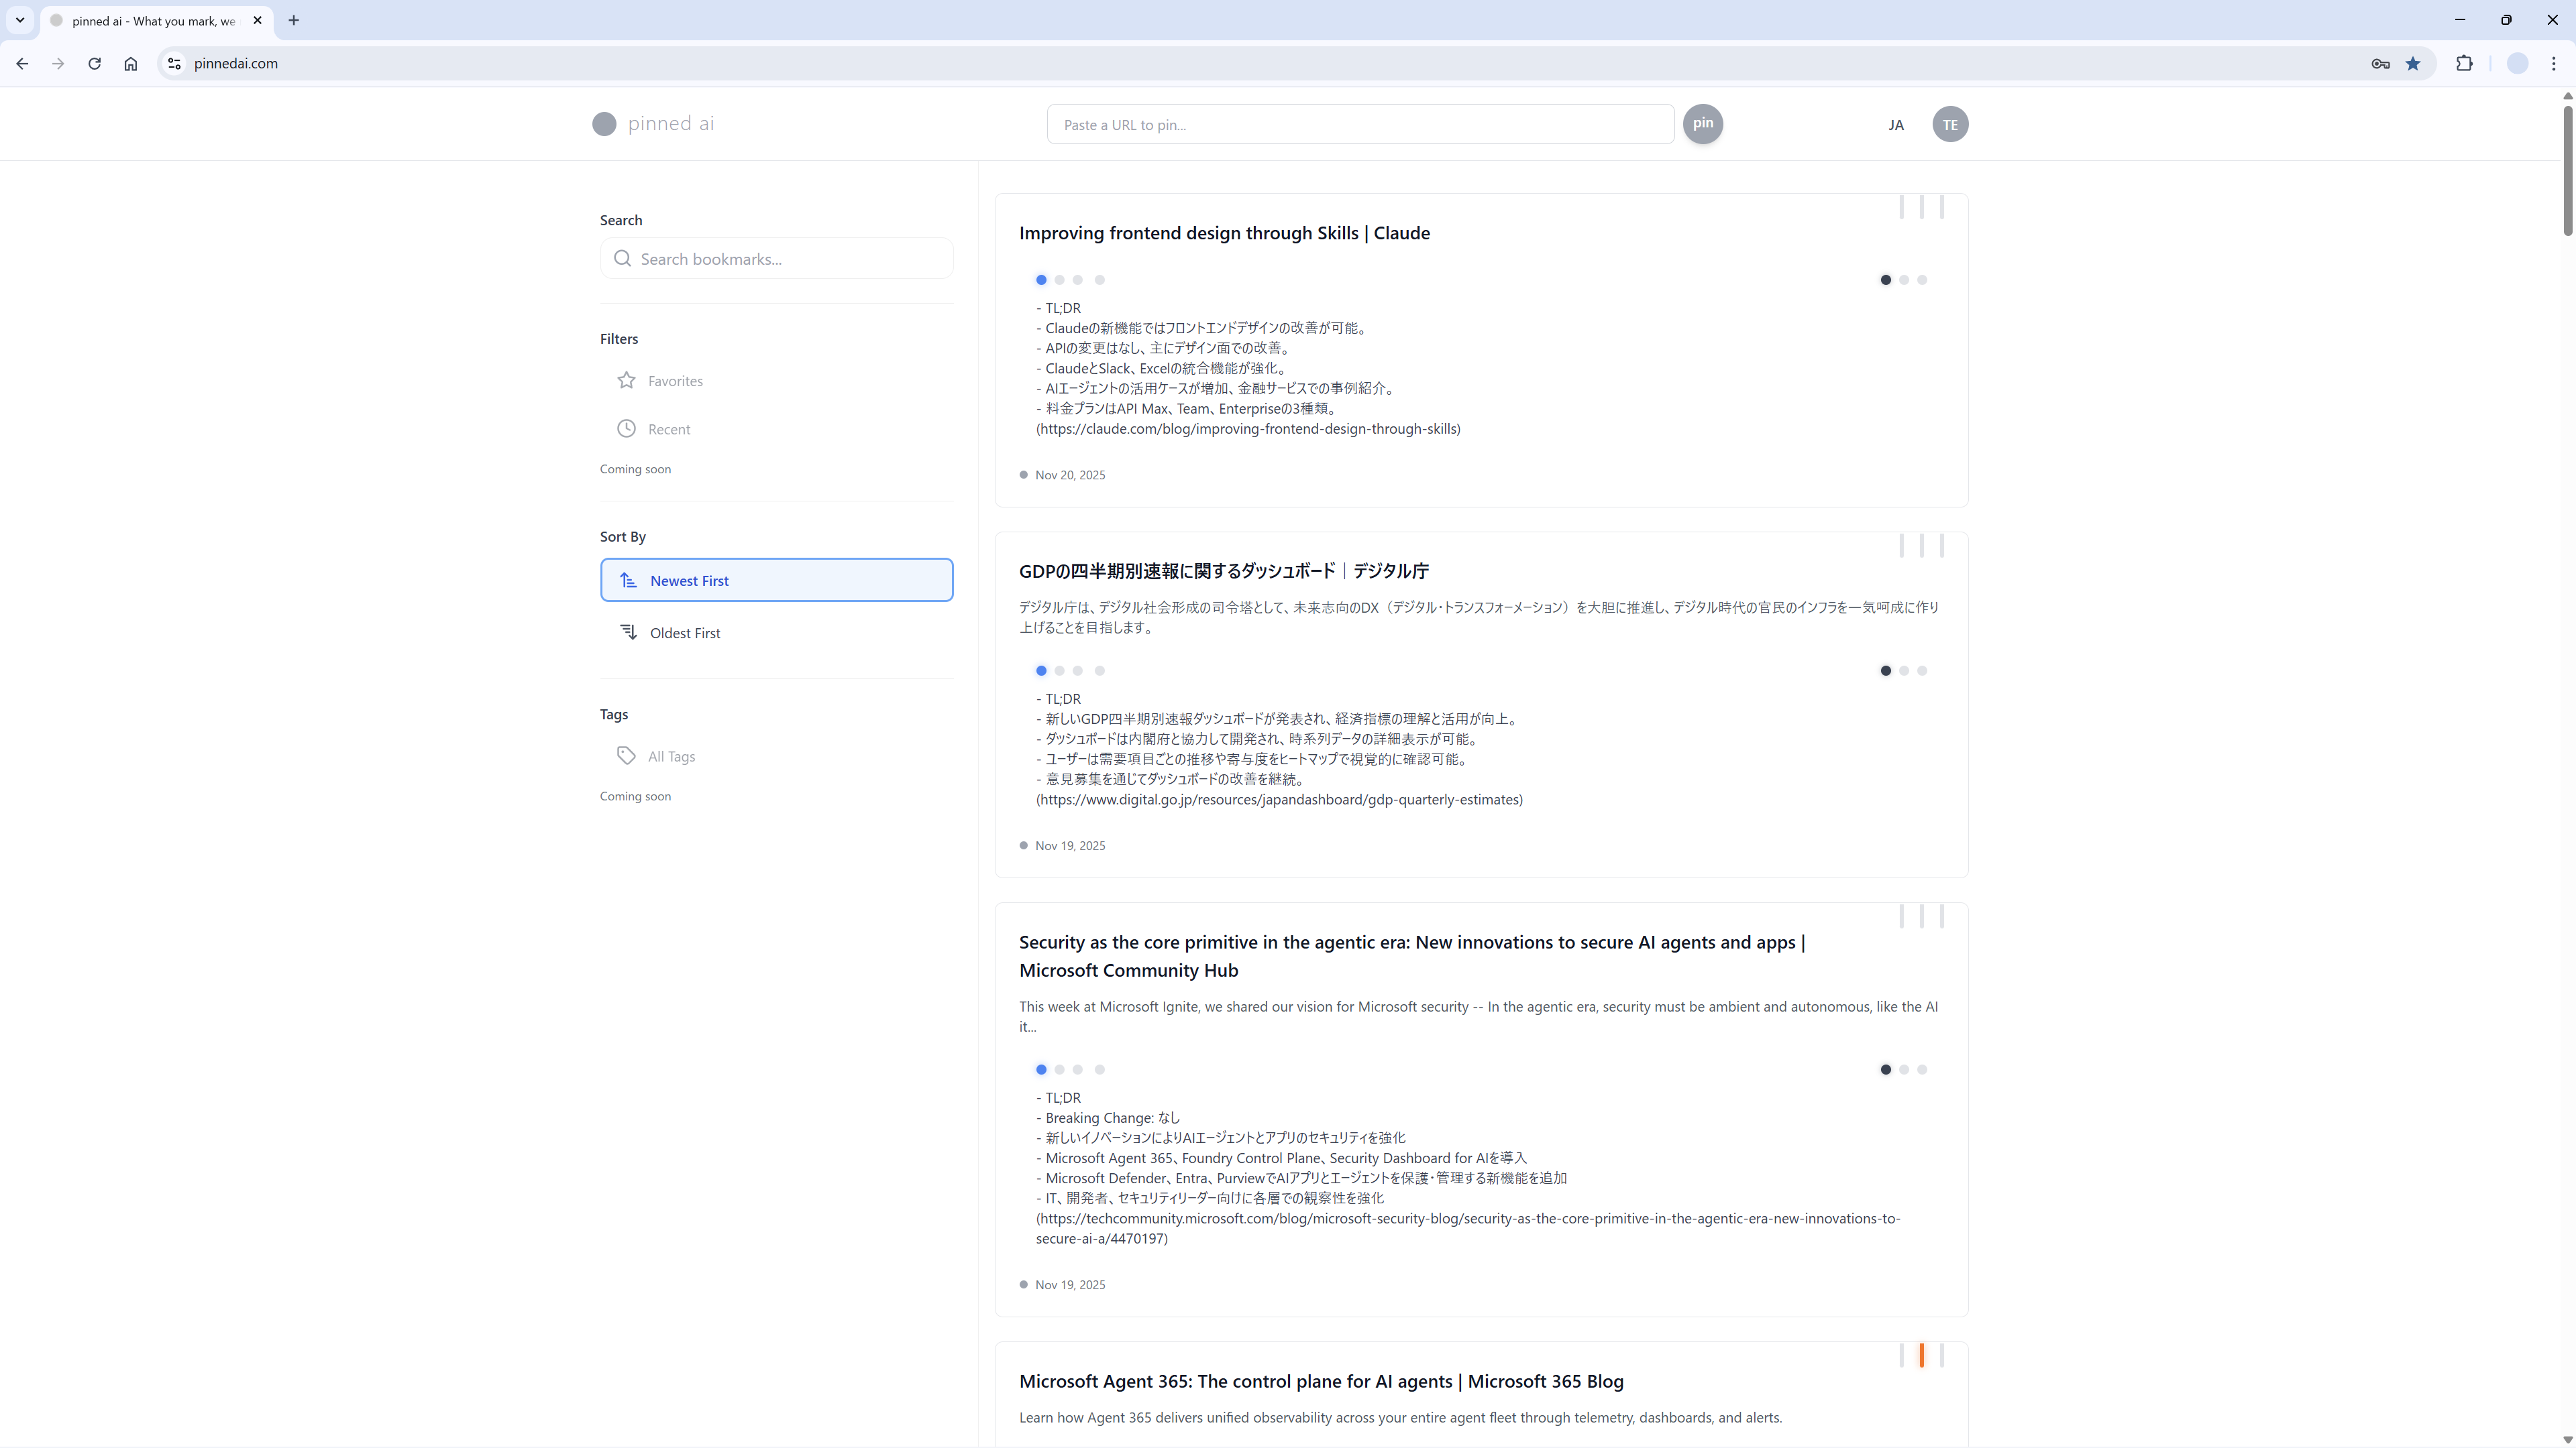Select fourth summary dot on GDP dashboard card
The image size is (2576, 1448).
[x=1099, y=670]
